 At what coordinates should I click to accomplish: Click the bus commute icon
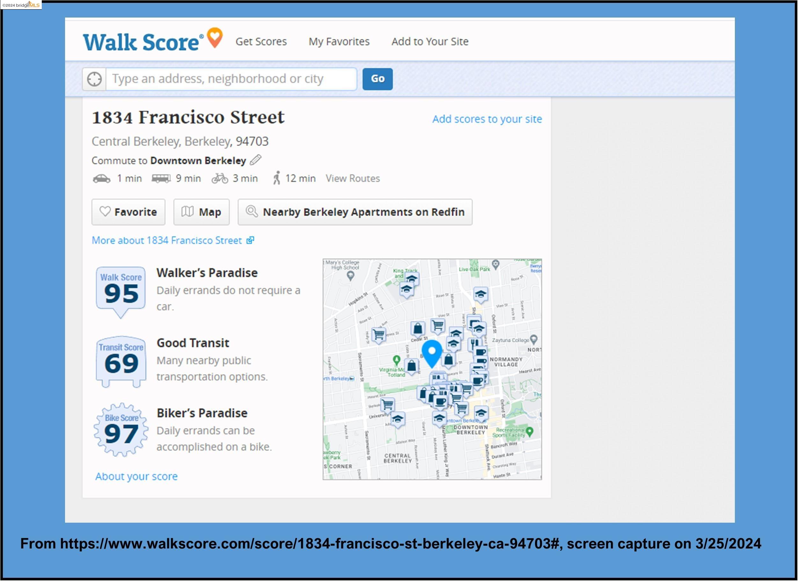click(x=161, y=179)
